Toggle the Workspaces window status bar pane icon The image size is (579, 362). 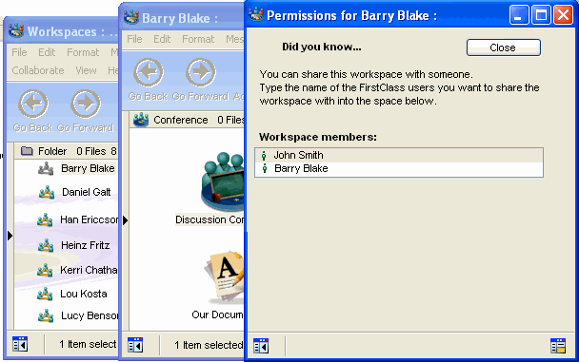(20, 344)
